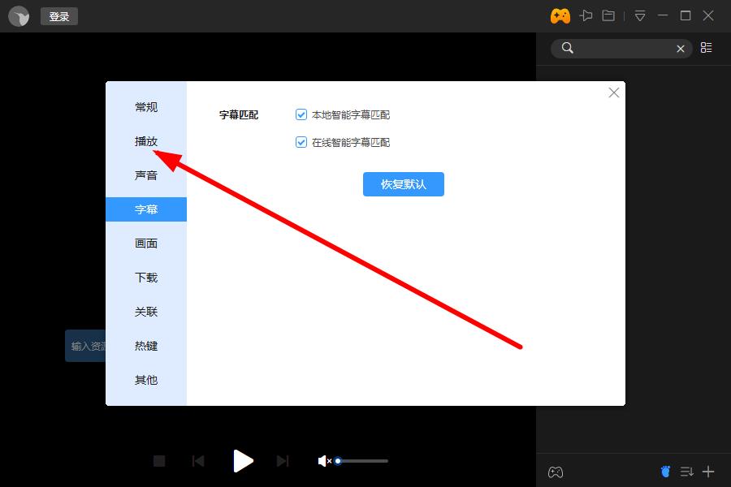Viewport: 731px width, 487px height.
Task: Go to the 下载 settings tab
Action: pyautogui.click(x=146, y=278)
